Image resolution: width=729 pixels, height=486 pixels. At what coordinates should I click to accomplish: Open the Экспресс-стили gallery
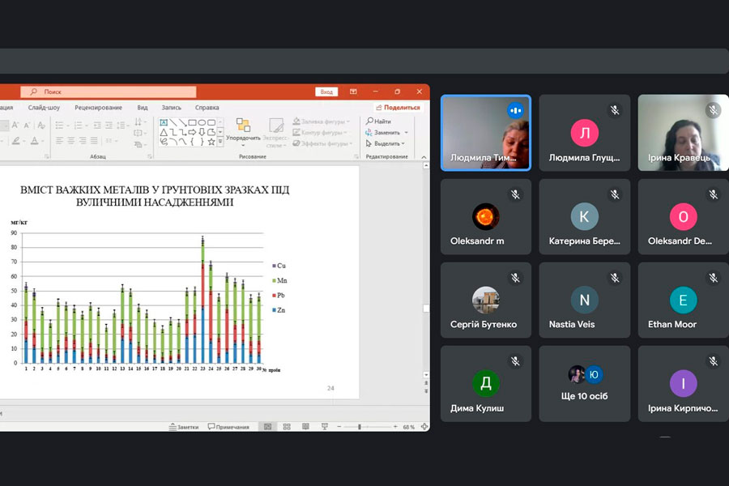[275, 132]
